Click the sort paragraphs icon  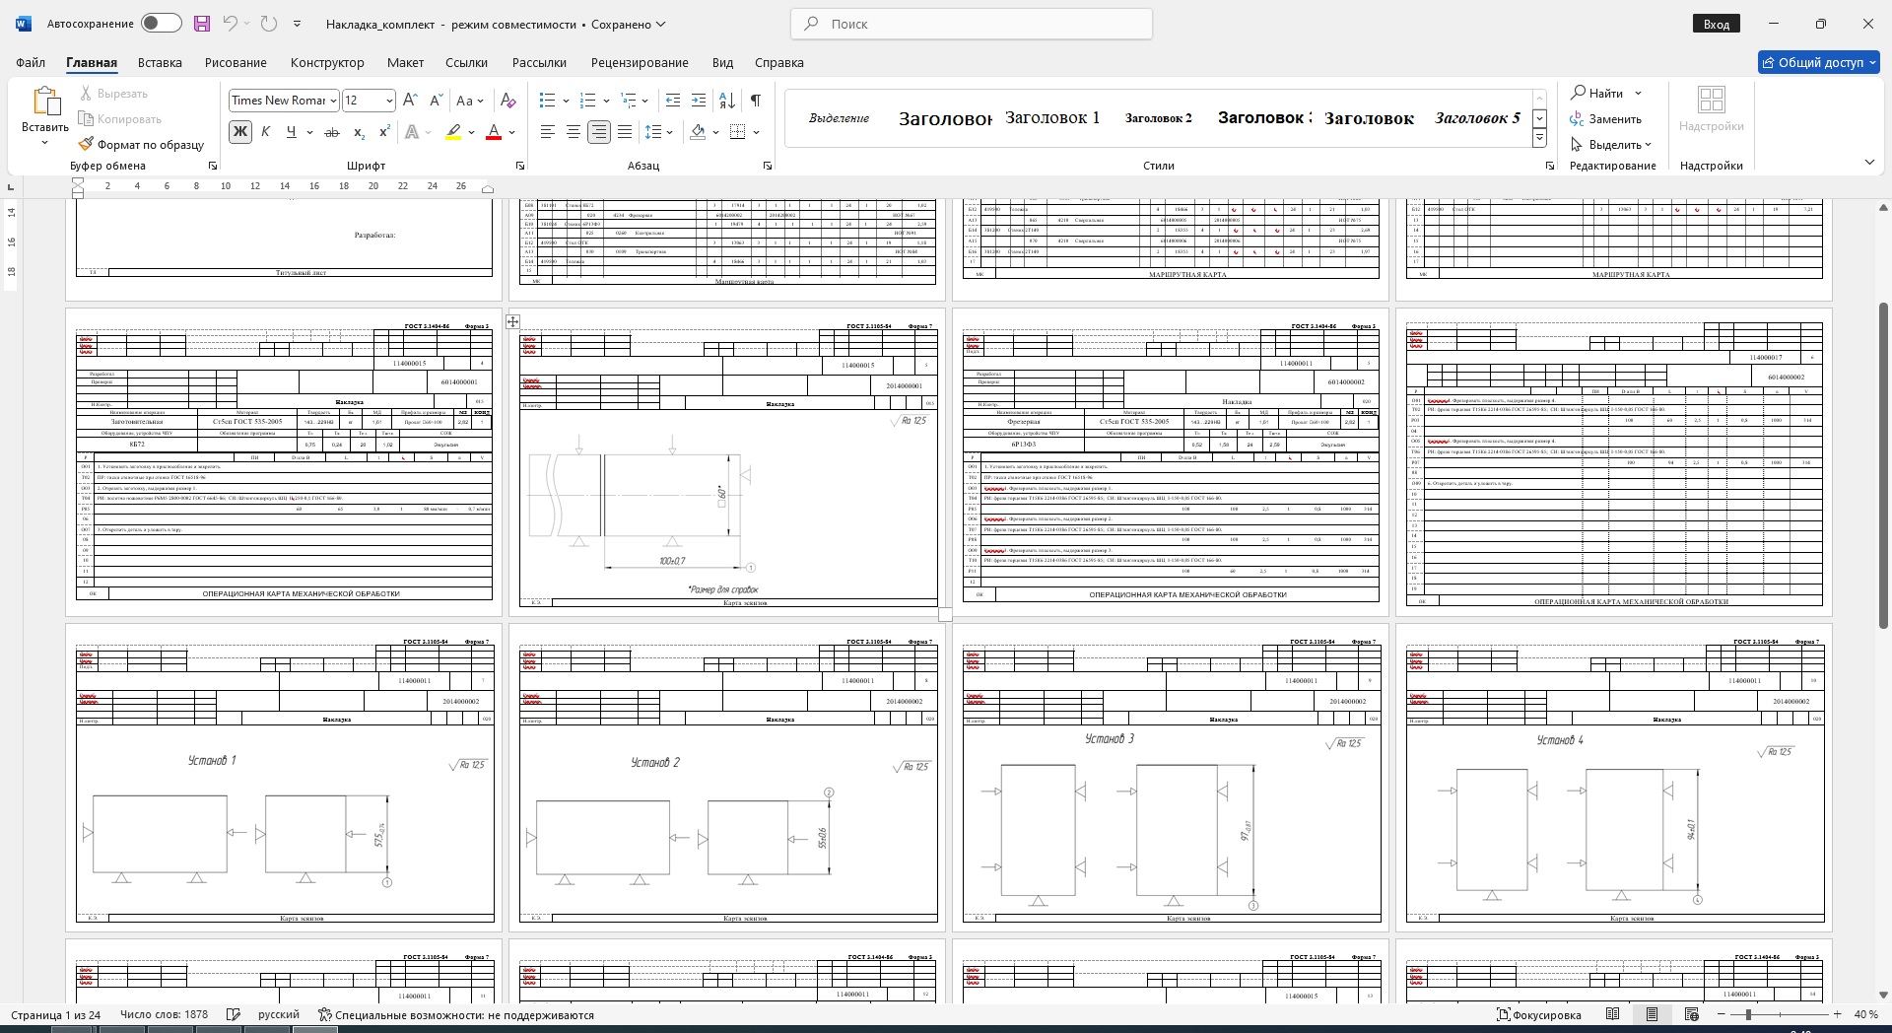tap(726, 101)
